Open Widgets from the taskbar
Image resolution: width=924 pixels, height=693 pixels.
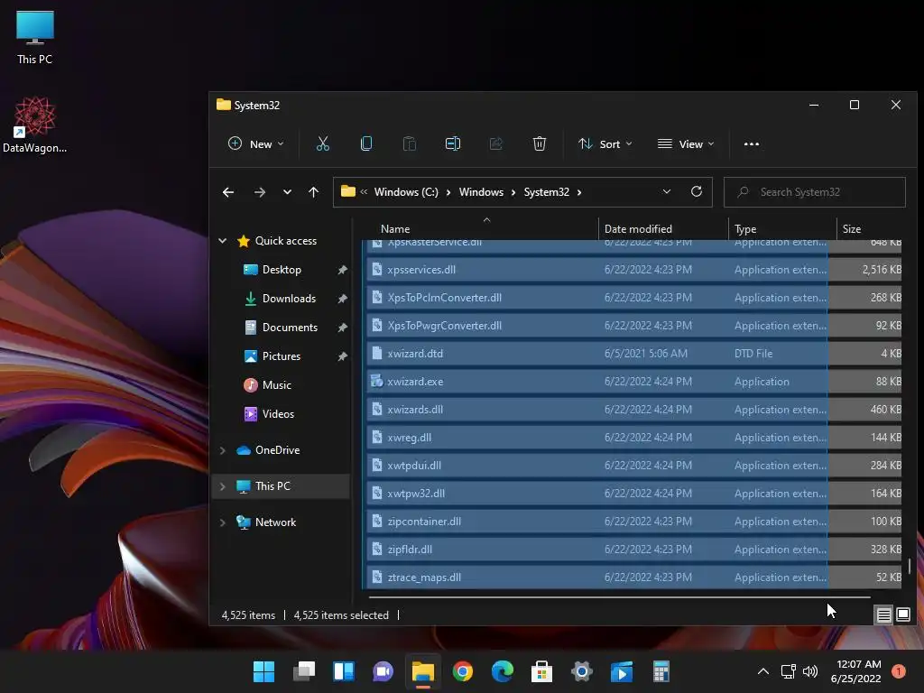click(x=344, y=671)
